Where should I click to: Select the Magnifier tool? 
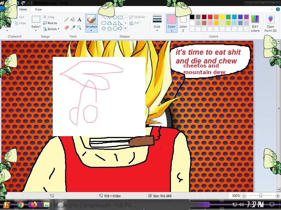click(x=79, y=28)
